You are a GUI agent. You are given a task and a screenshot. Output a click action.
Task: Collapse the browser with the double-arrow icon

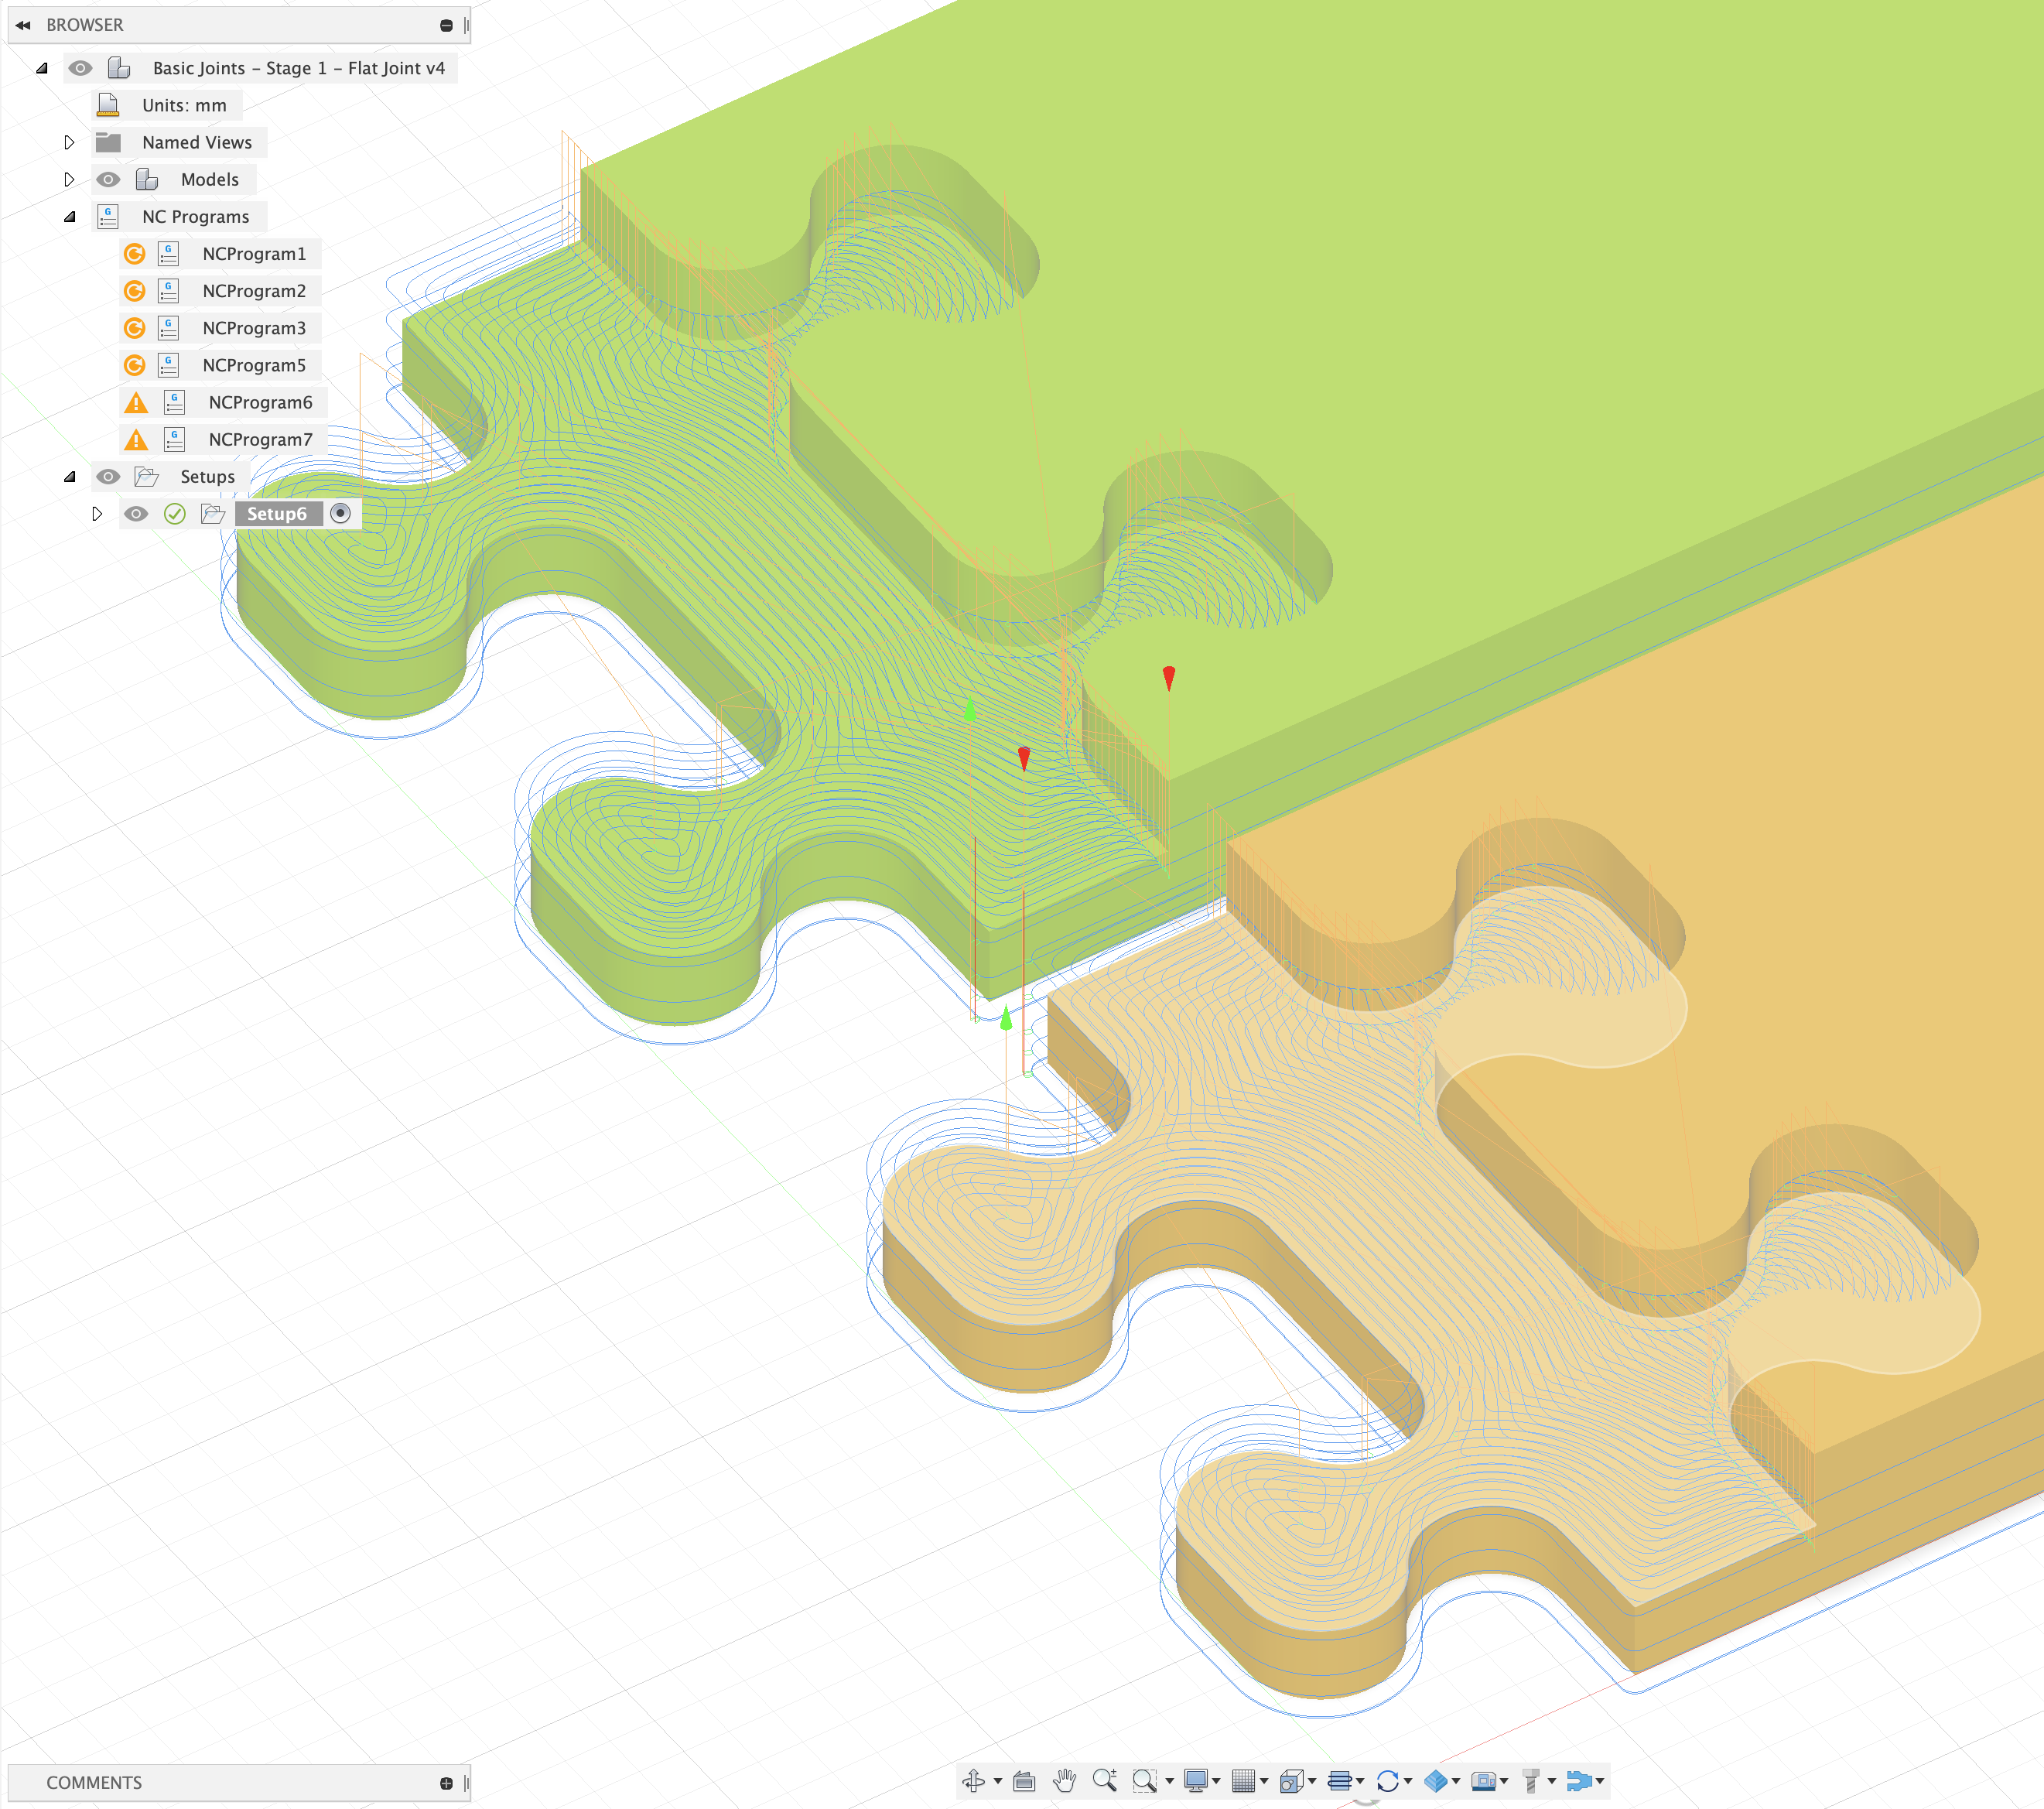[23, 25]
